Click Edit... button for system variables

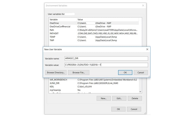click(x=119, y=98)
